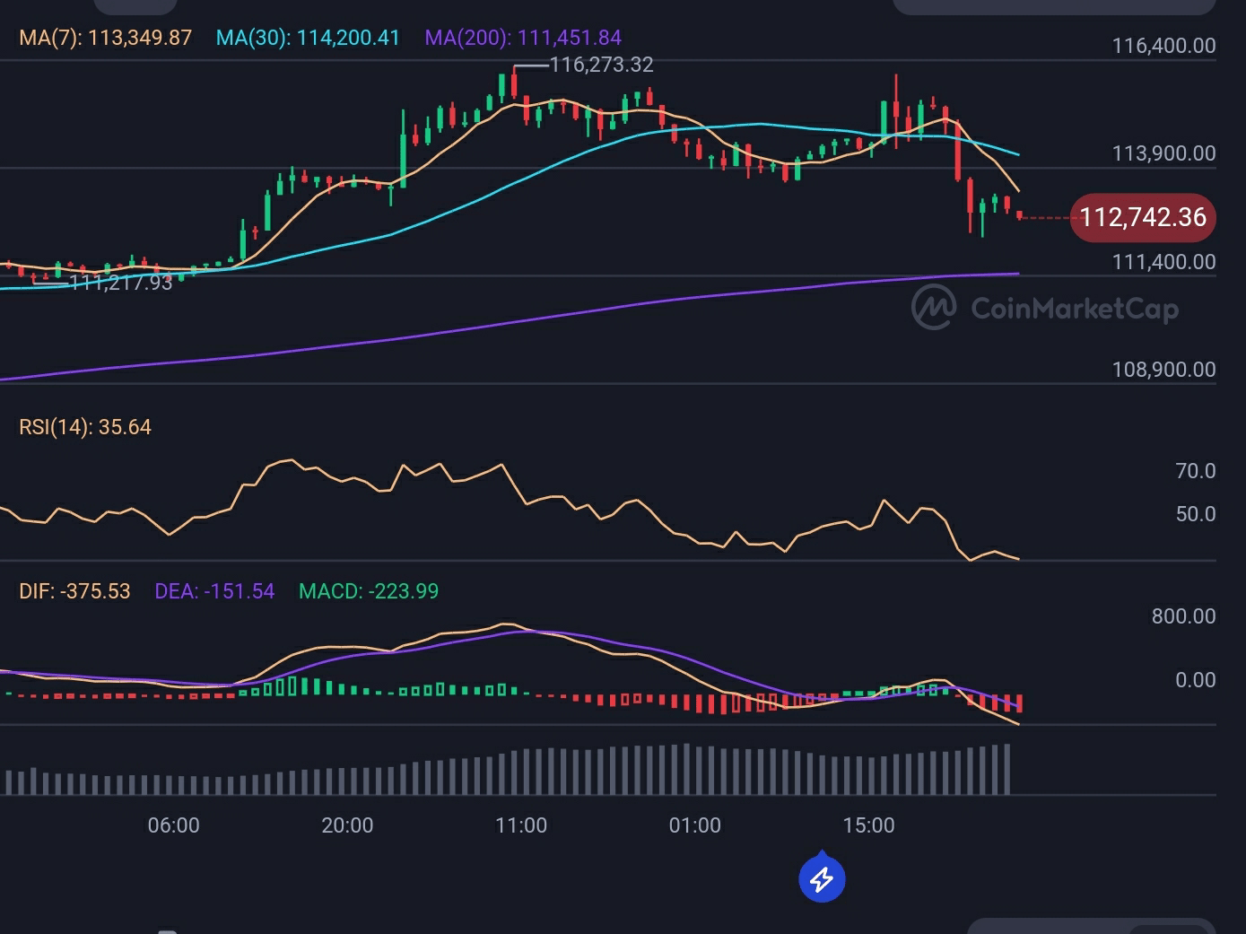Select the MA(200): 111,451.84 indicator label

tap(523, 38)
